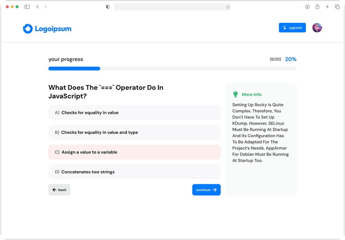This screenshot has height=240, width=345.
Task: Select answer A: equality in value
Action: click(134, 113)
